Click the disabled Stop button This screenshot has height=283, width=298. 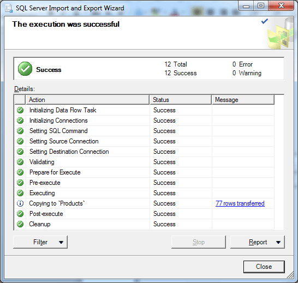point(199,242)
